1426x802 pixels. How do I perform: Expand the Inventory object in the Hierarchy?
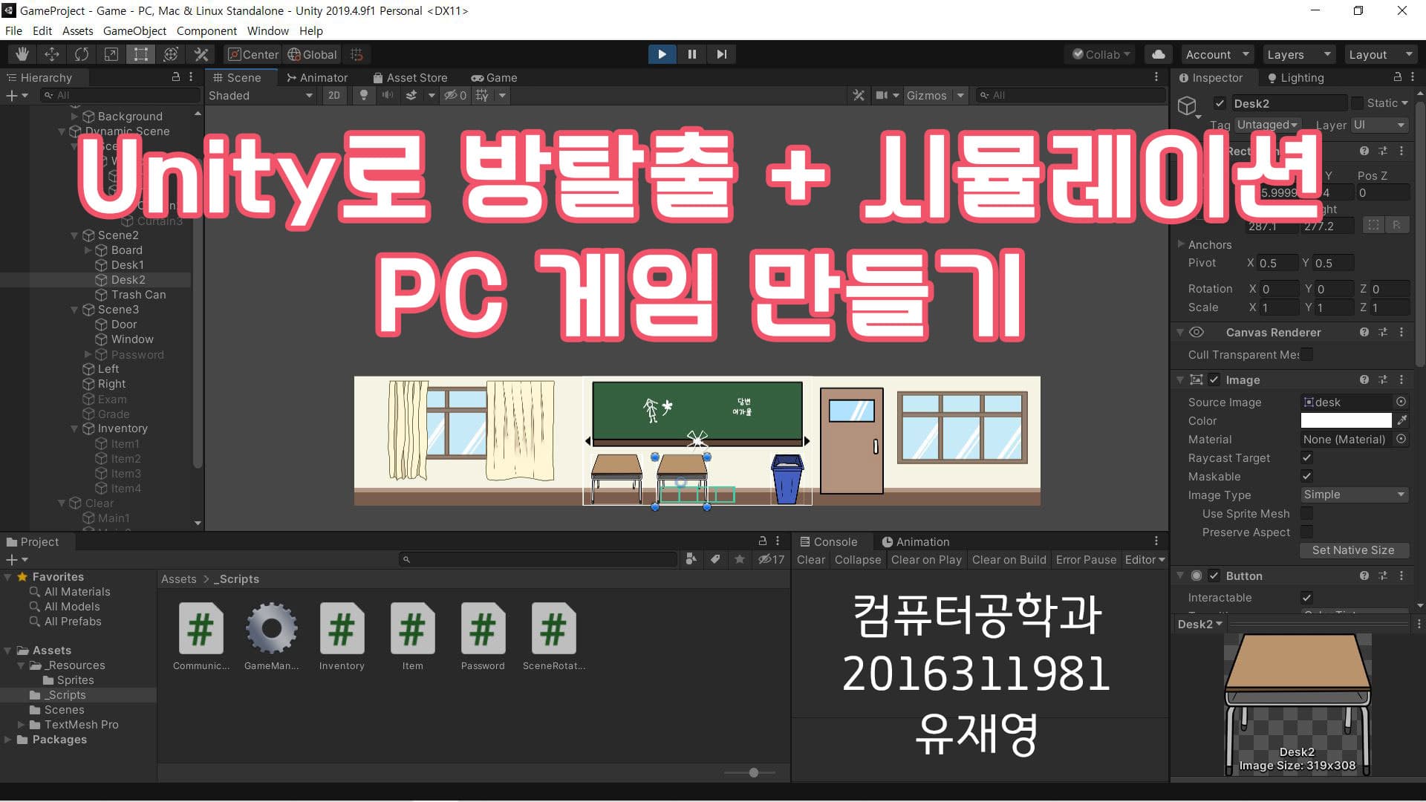click(74, 428)
